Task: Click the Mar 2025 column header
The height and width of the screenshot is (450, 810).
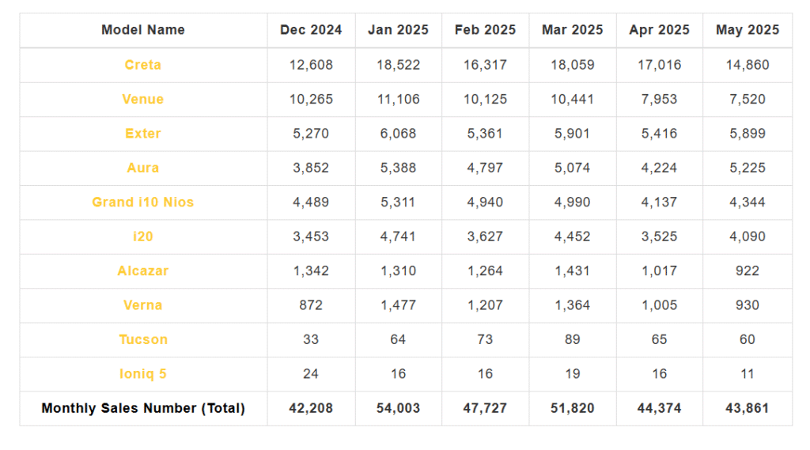Action: [x=572, y=30]
